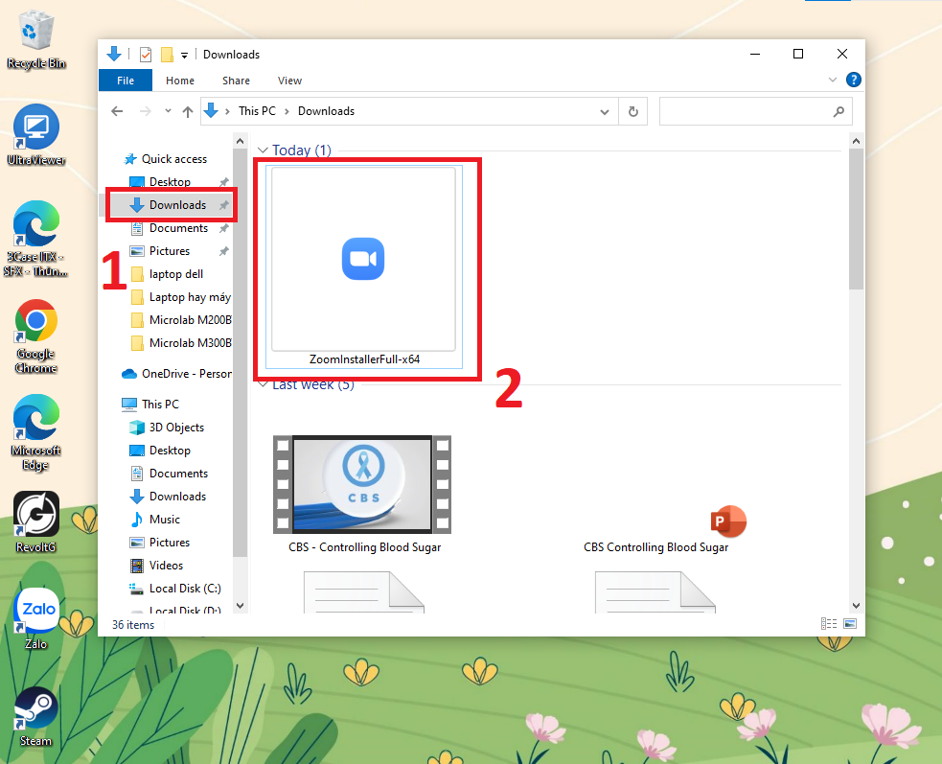Switch to the View ribbon tab
The image size is (942, 764).
pos(289,81)
